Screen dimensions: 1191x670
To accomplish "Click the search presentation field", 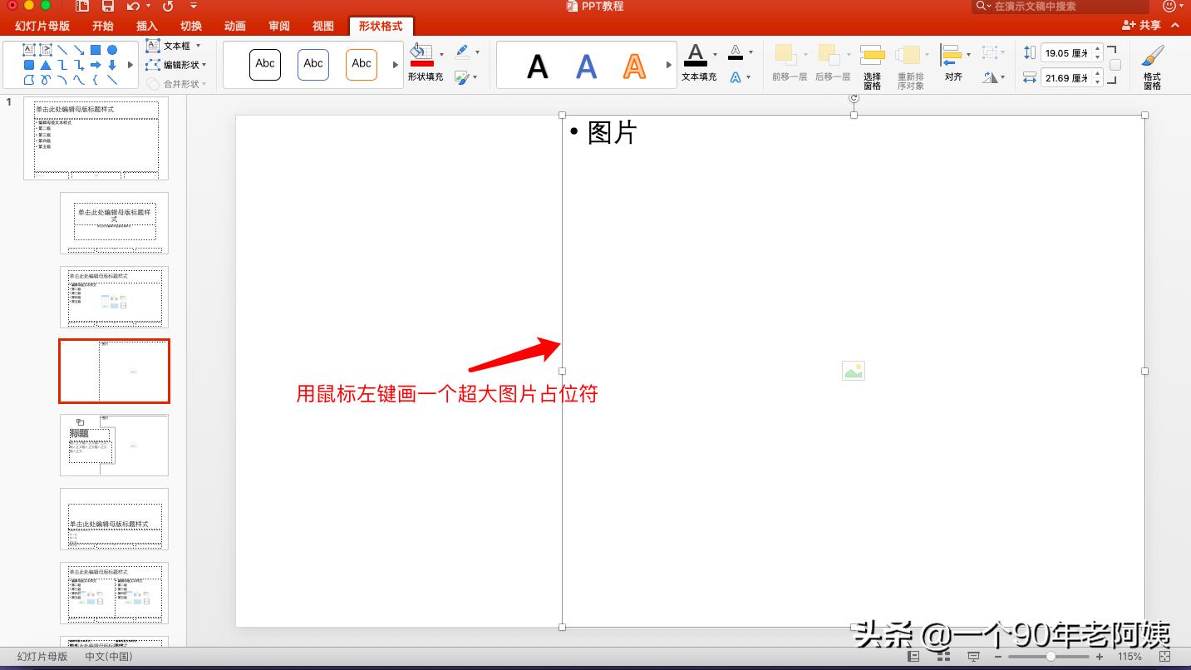I will 1060,6.
